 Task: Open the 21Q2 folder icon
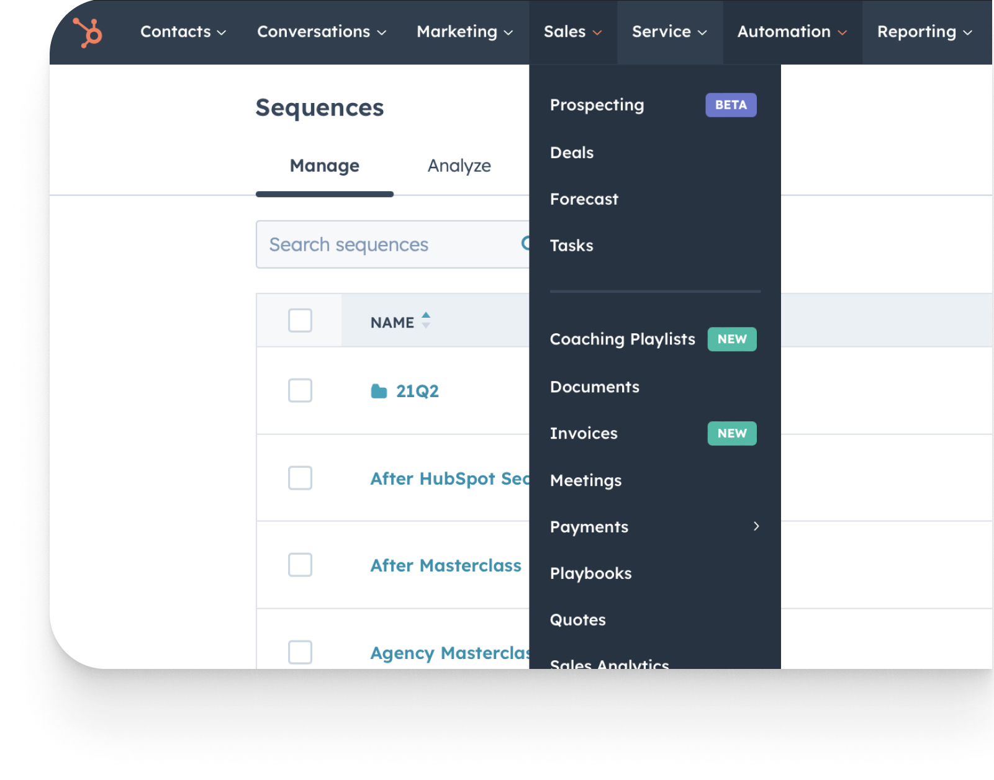pos(379,391)
